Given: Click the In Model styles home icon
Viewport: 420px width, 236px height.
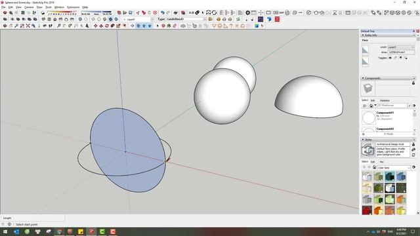Looking at the screenshot, I should [x=375, y=168].
